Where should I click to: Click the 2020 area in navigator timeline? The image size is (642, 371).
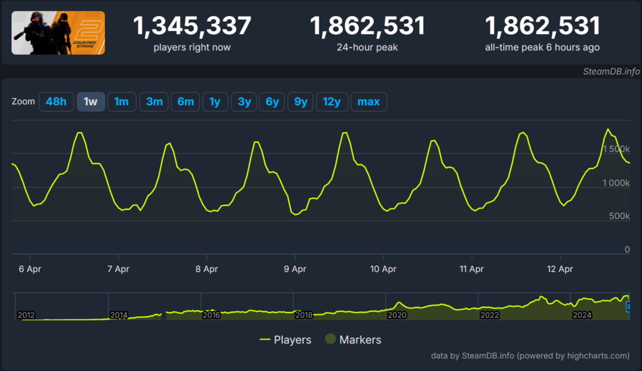(x=397, y=309)
